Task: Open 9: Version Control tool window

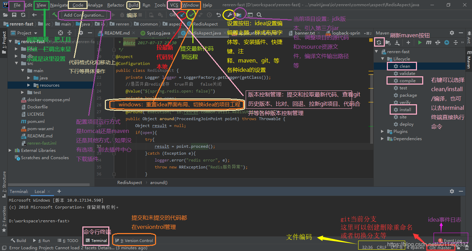Action: coord(134,241)
